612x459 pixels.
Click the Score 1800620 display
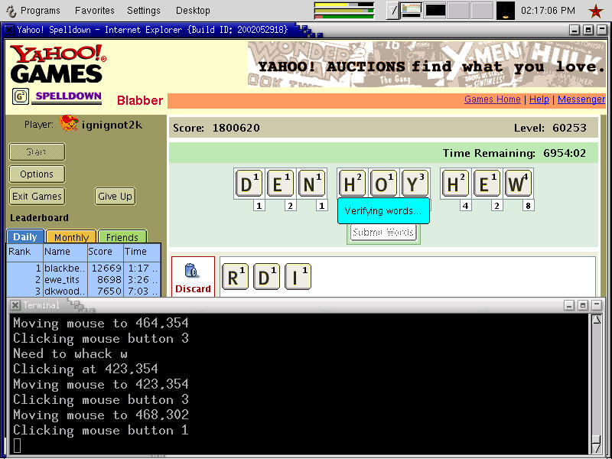tap(216, 128)
